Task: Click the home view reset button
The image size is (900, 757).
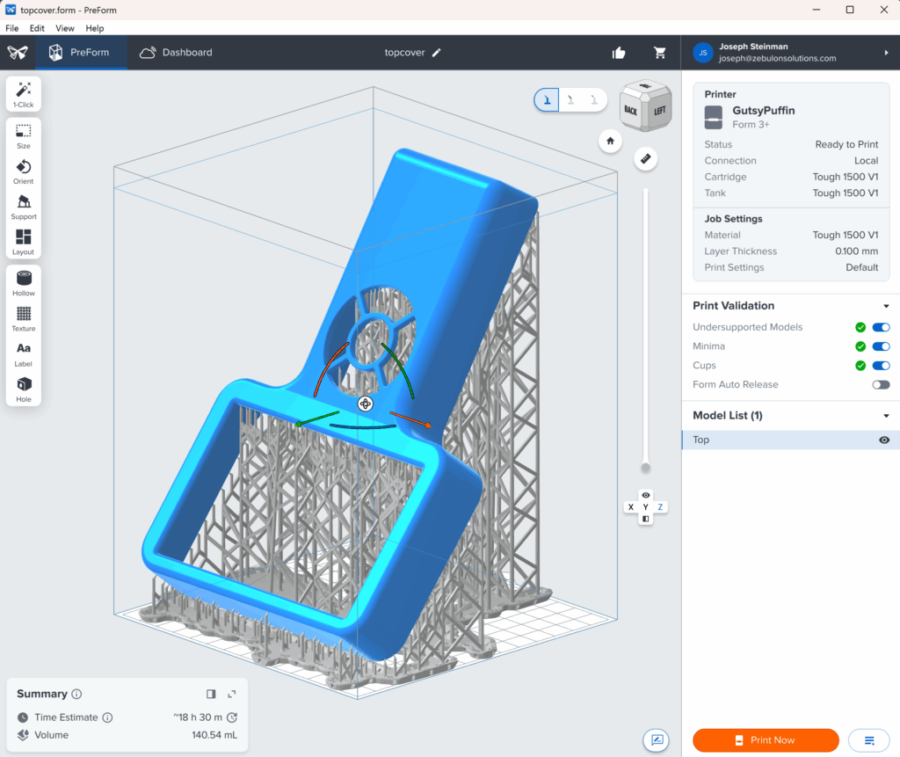Action: (609, 141)
